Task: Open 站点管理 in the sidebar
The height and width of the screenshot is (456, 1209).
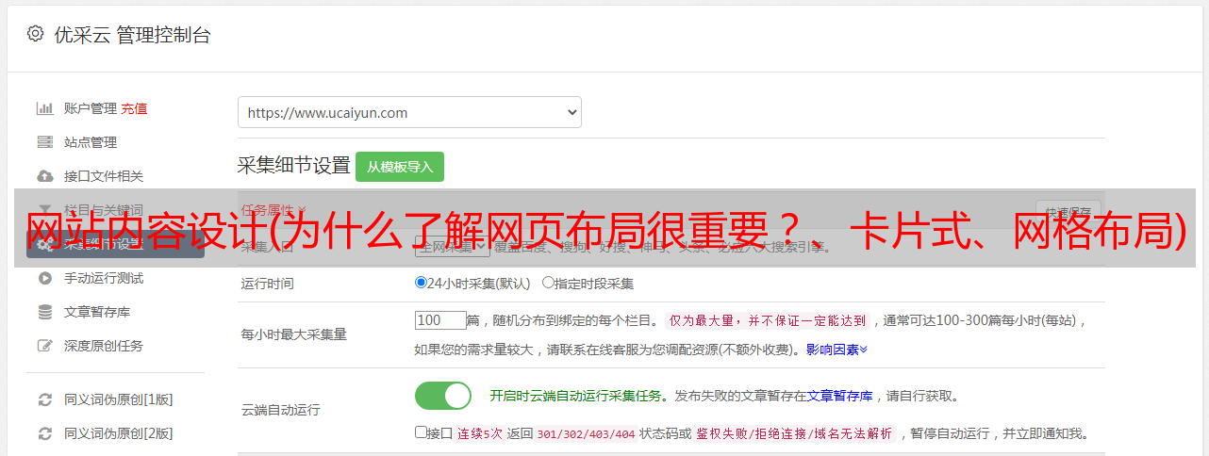Action: pos(91,142)
